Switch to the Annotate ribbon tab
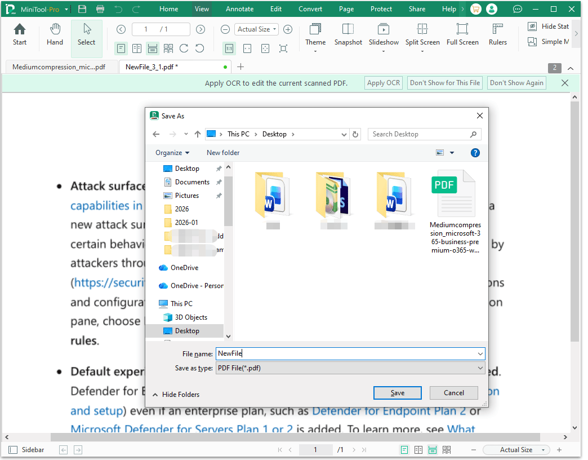588x460 pixels. tap(239, 8)
